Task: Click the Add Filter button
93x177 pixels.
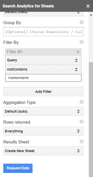Action: [43, 92]
